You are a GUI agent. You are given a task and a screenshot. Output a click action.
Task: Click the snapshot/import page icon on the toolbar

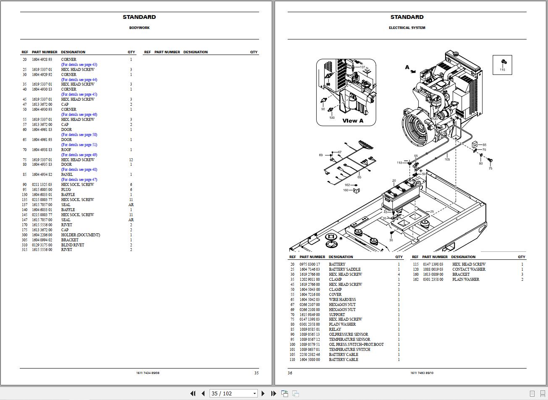[x=285, y=393]
